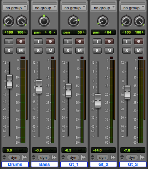Click the Gt_3 volume fader handle
The width and height of the screenshot is (148, 169).
(x=127, y=92)
